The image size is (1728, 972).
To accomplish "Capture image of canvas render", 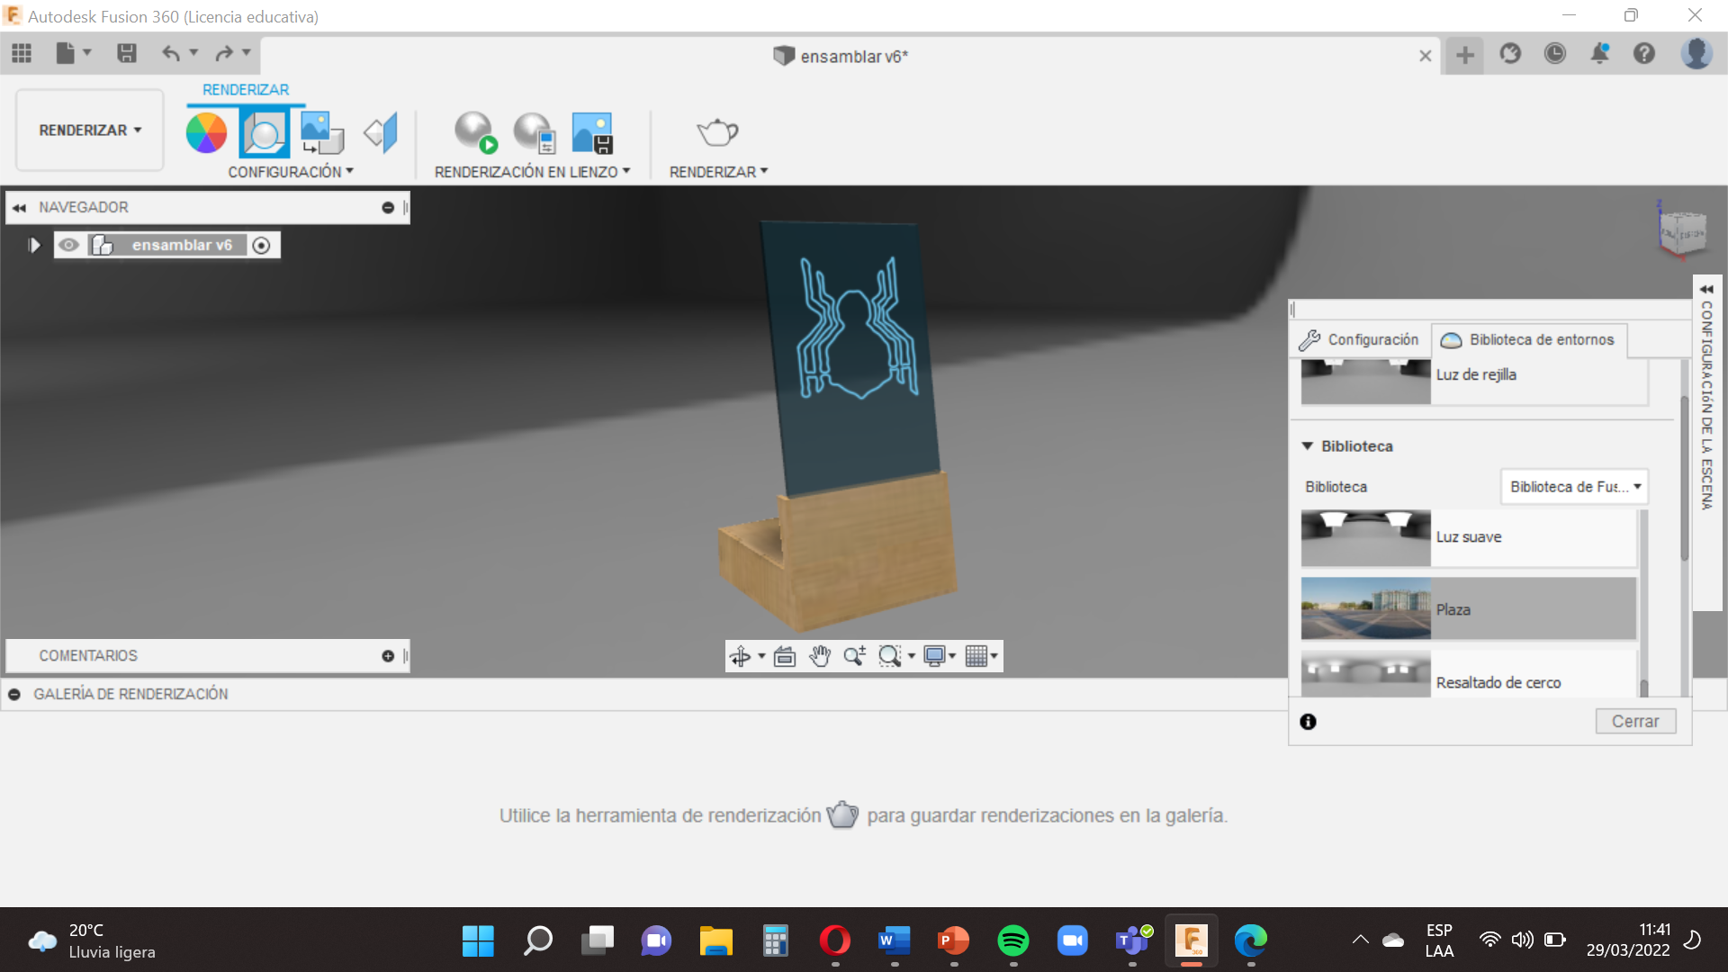I will 592,132.
